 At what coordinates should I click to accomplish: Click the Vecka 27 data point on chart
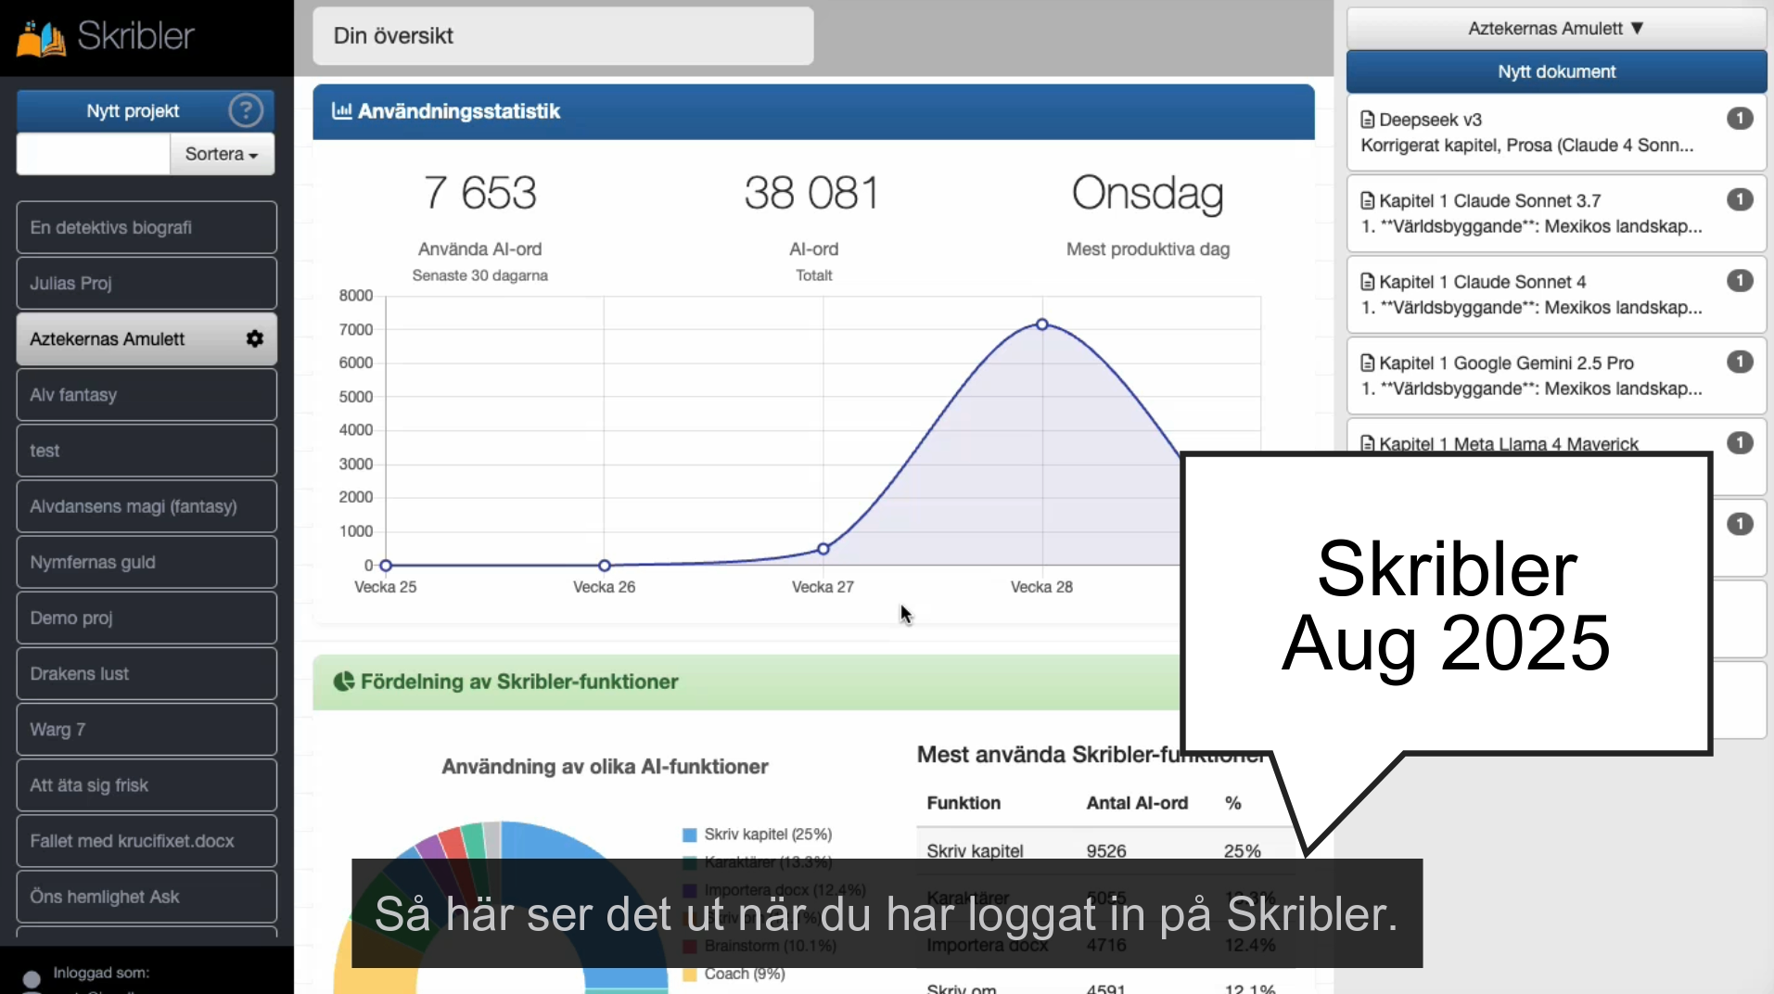pyautogui.click(x=823, y=549)
